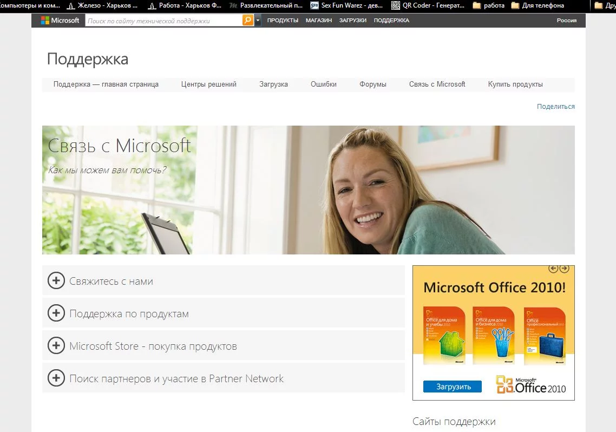The width and height of the screenshot is (616, 432).
Task: Click Office профессиональный box image
Action: click(545, 337)
